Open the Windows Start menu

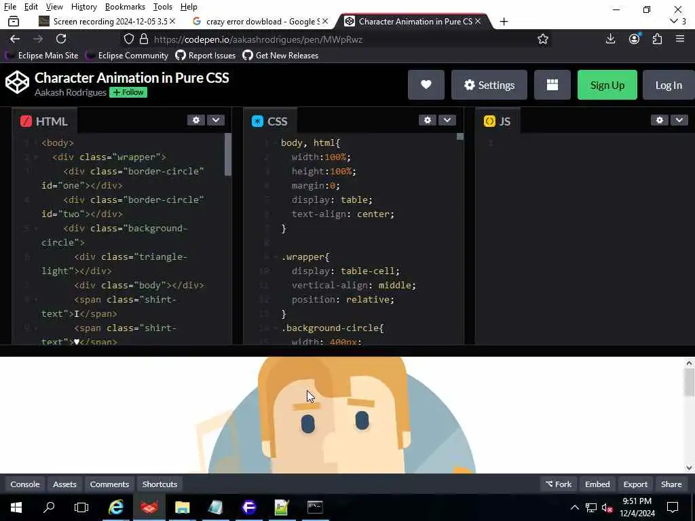tap(16, 507)
